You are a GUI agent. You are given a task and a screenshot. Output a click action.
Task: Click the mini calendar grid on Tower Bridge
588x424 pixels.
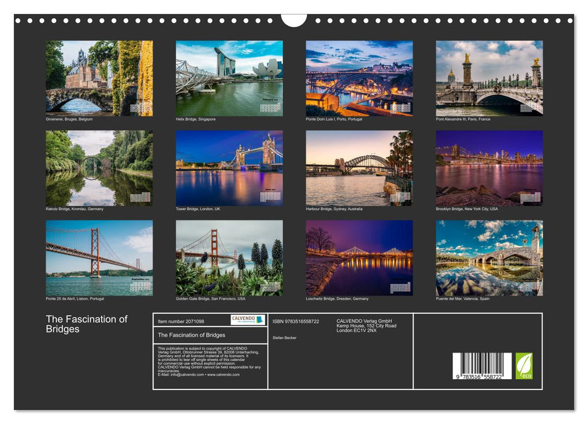click(x=270, y=196)
